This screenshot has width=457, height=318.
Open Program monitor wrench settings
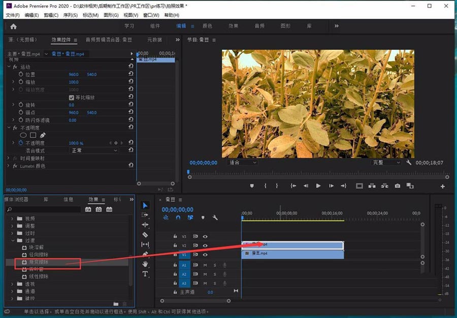coord(409,163)
